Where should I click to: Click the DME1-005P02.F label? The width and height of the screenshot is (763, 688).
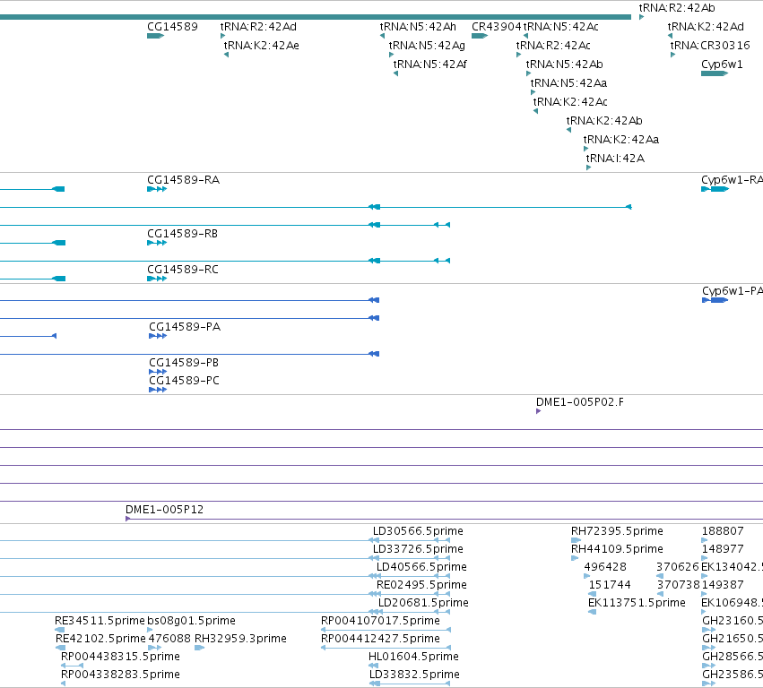[580, 402]
